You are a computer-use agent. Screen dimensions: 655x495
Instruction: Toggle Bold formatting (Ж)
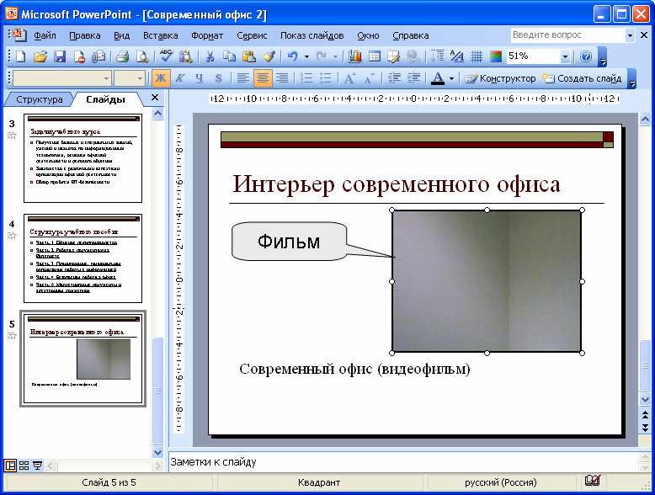[161, 78]
